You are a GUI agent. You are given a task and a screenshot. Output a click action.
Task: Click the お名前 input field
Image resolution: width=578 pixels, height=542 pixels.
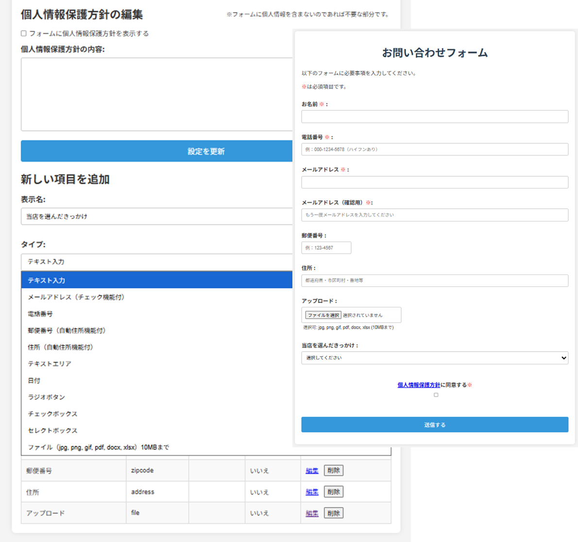[434, 117]
